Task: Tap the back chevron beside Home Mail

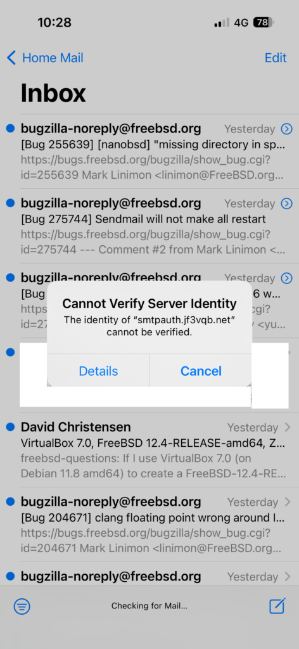Action: coord(11,58)
